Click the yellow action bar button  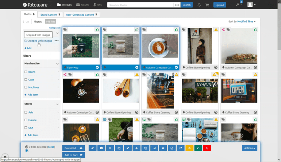coord(189,148)
